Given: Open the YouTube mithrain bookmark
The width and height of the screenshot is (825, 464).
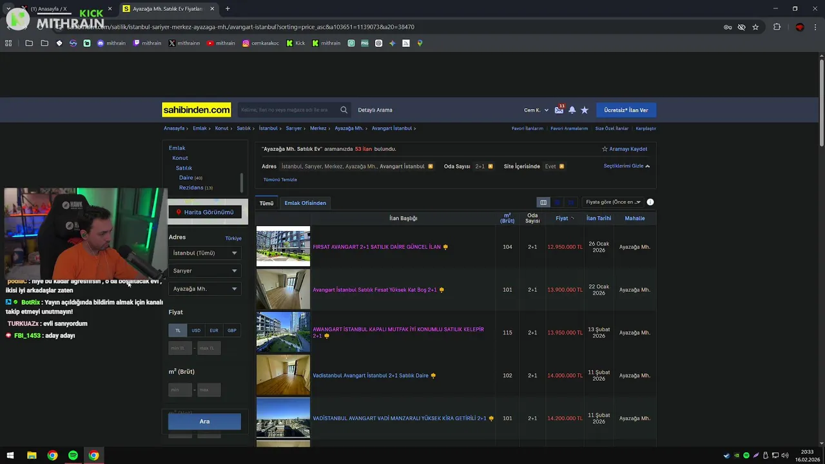Looking at the screenshot, I should (221, 43).
